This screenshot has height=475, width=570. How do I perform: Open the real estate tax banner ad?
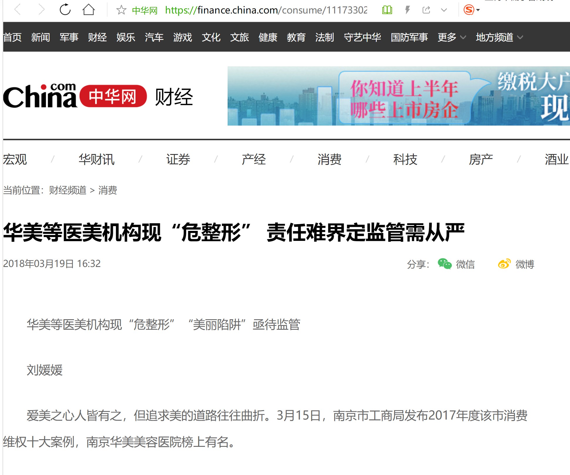pyautogui.click(x=399, y=96)
